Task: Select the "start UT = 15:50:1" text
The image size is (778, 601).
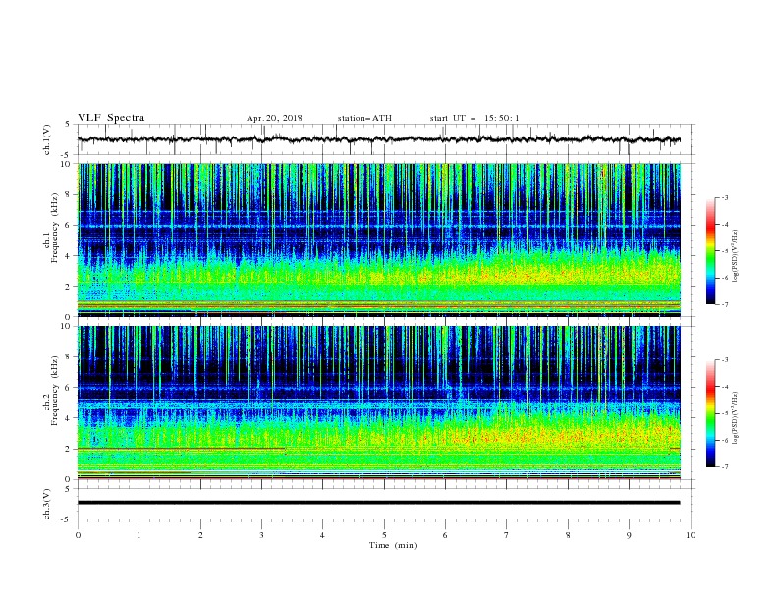Action: click(x=474, y=118)
